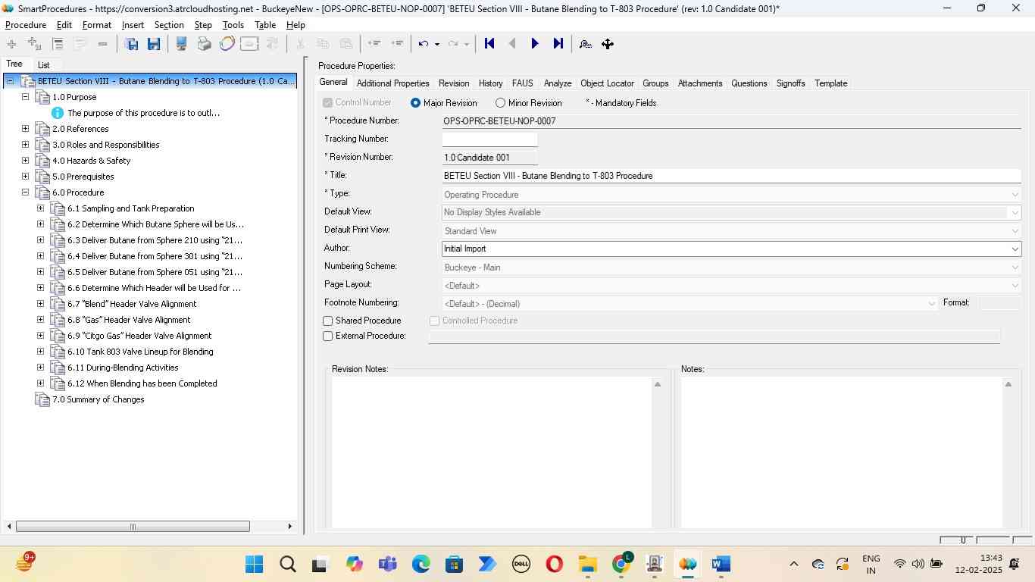Open Chrome from the taskbar
This screenshot has height=582, width=1035.
pyautogui.click(x=621, y=564)
